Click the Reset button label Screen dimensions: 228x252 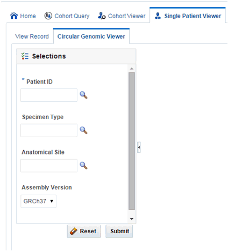(88, 231)
